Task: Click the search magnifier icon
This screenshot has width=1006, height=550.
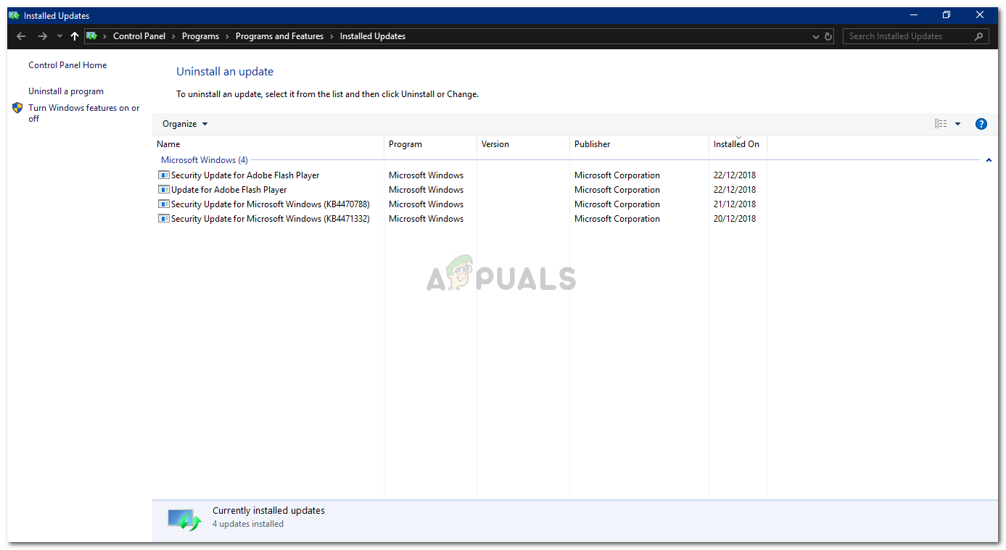Action: (978, 36)
